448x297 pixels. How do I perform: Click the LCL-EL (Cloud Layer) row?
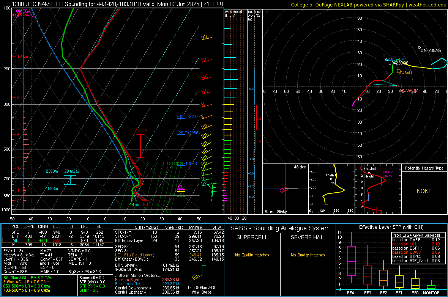click(x=169, y=255)
